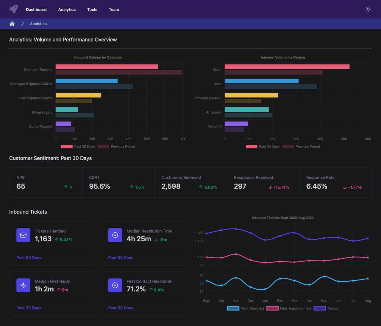Click the Tickets Handled value 1,163
381x326 pixels.
[x=43, y=239]
